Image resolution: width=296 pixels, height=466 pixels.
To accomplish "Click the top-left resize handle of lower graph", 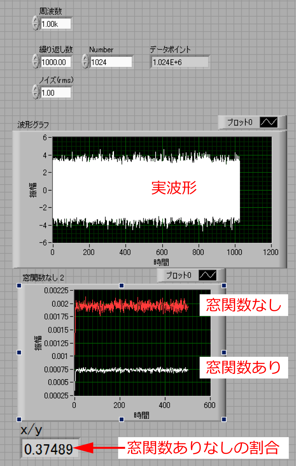I will pos(19,285).
